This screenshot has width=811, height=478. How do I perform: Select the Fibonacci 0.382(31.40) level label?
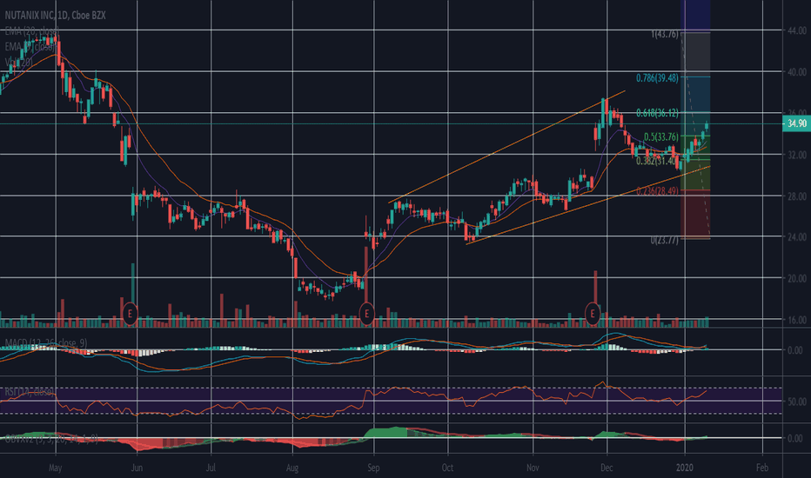click(x=657, y=162)
